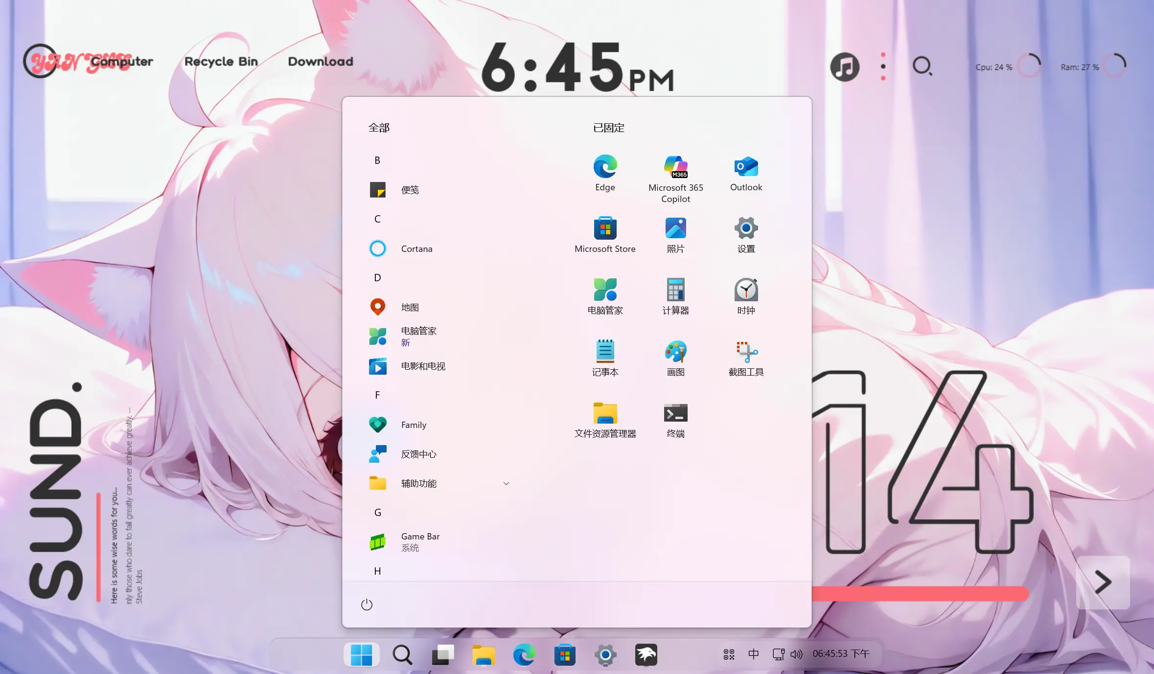Open the Paint (画图) app icon
This screenshot has height=674, width=1154.
point(675,352)
